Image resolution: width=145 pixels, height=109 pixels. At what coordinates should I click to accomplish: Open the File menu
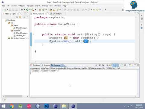tap(3, 6)
